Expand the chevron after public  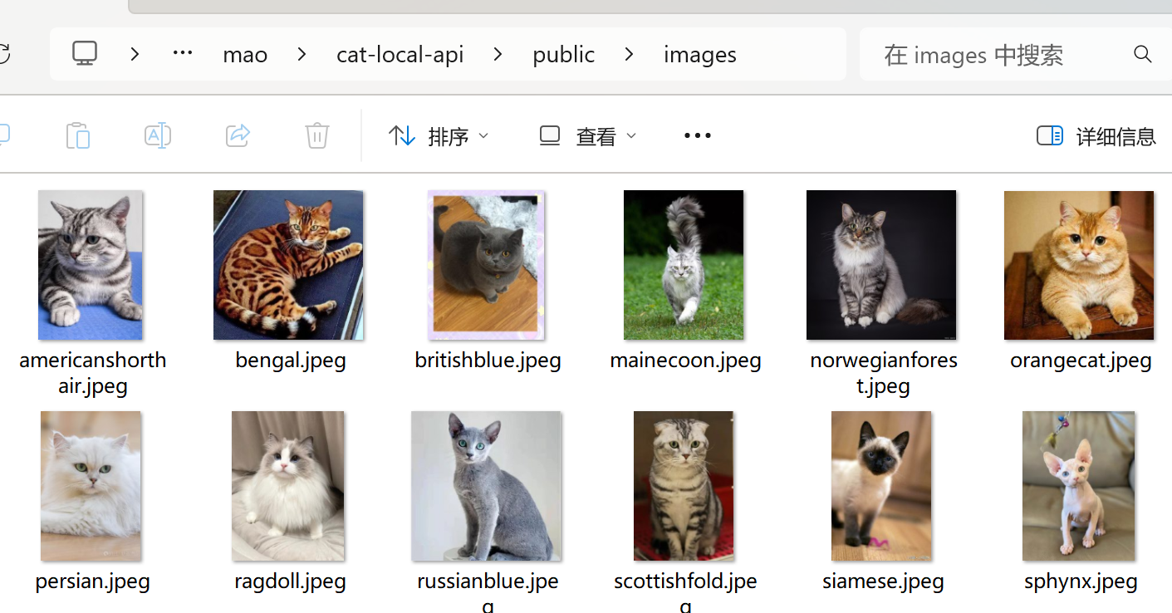pyautogui.click(x=629, y=54)
